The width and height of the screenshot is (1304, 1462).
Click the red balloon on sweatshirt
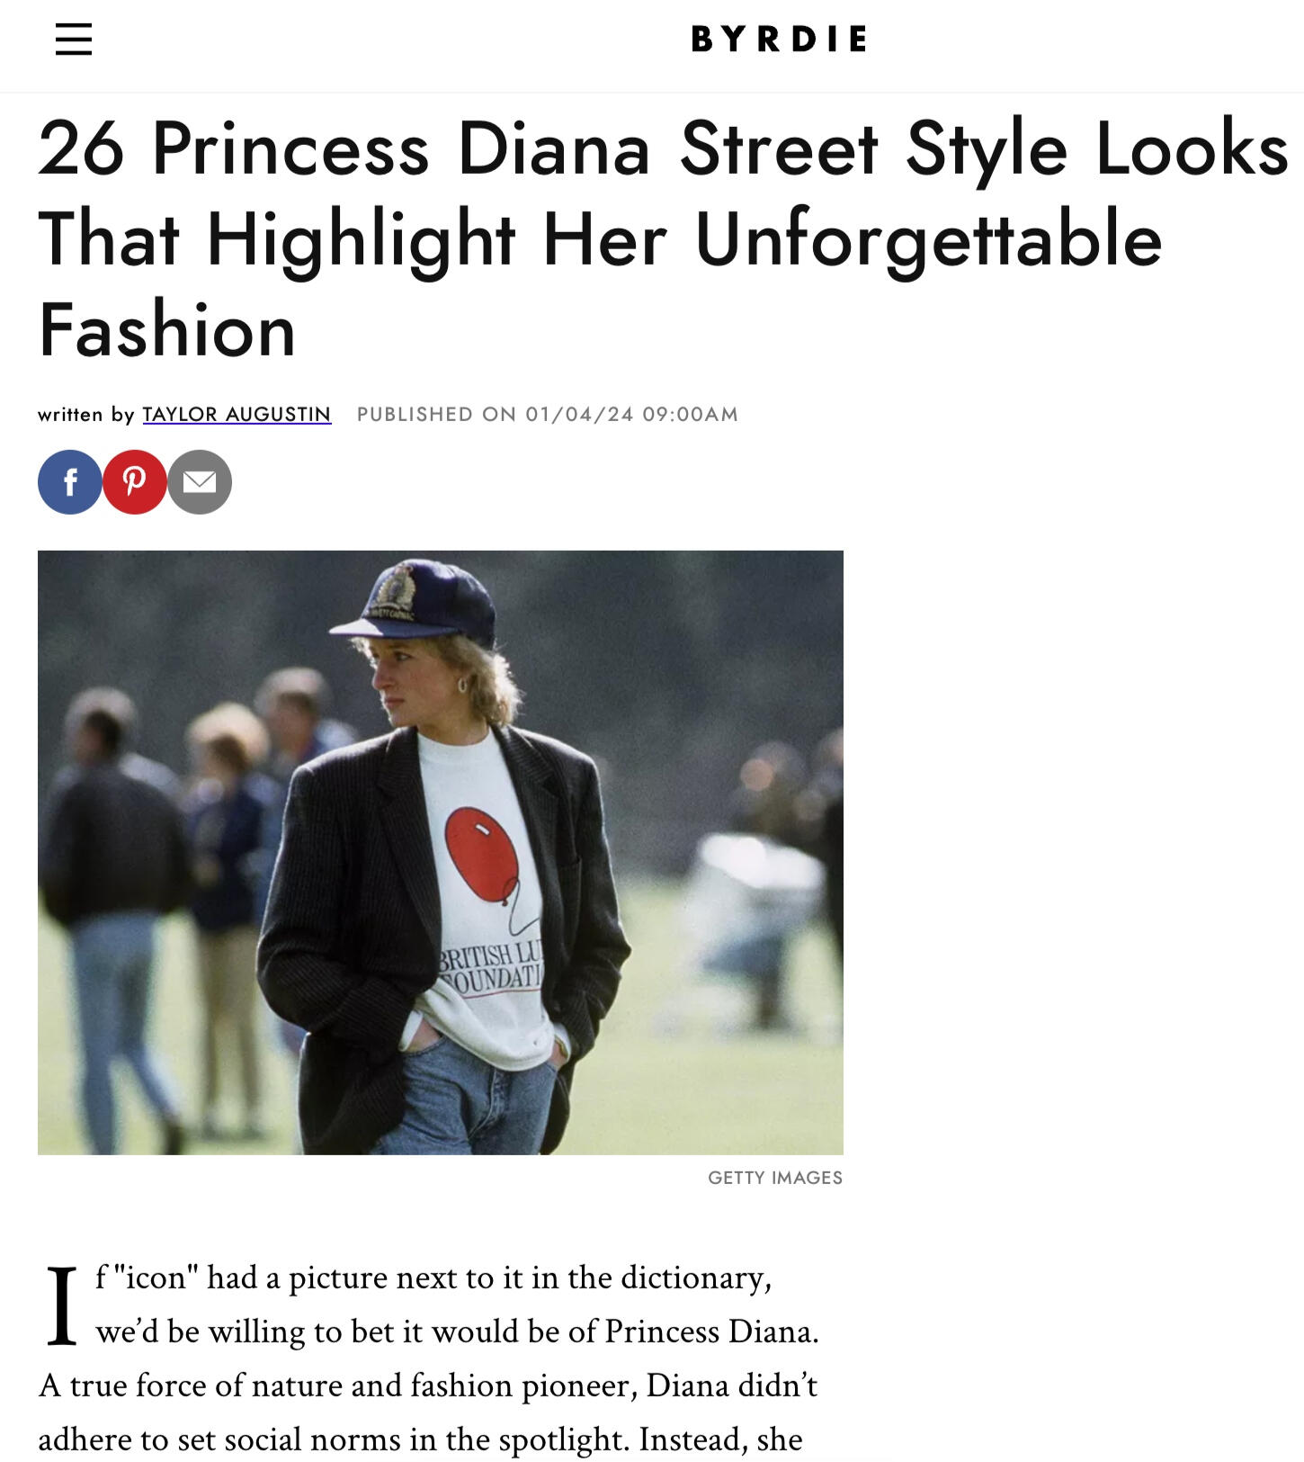tap(482, 855)
